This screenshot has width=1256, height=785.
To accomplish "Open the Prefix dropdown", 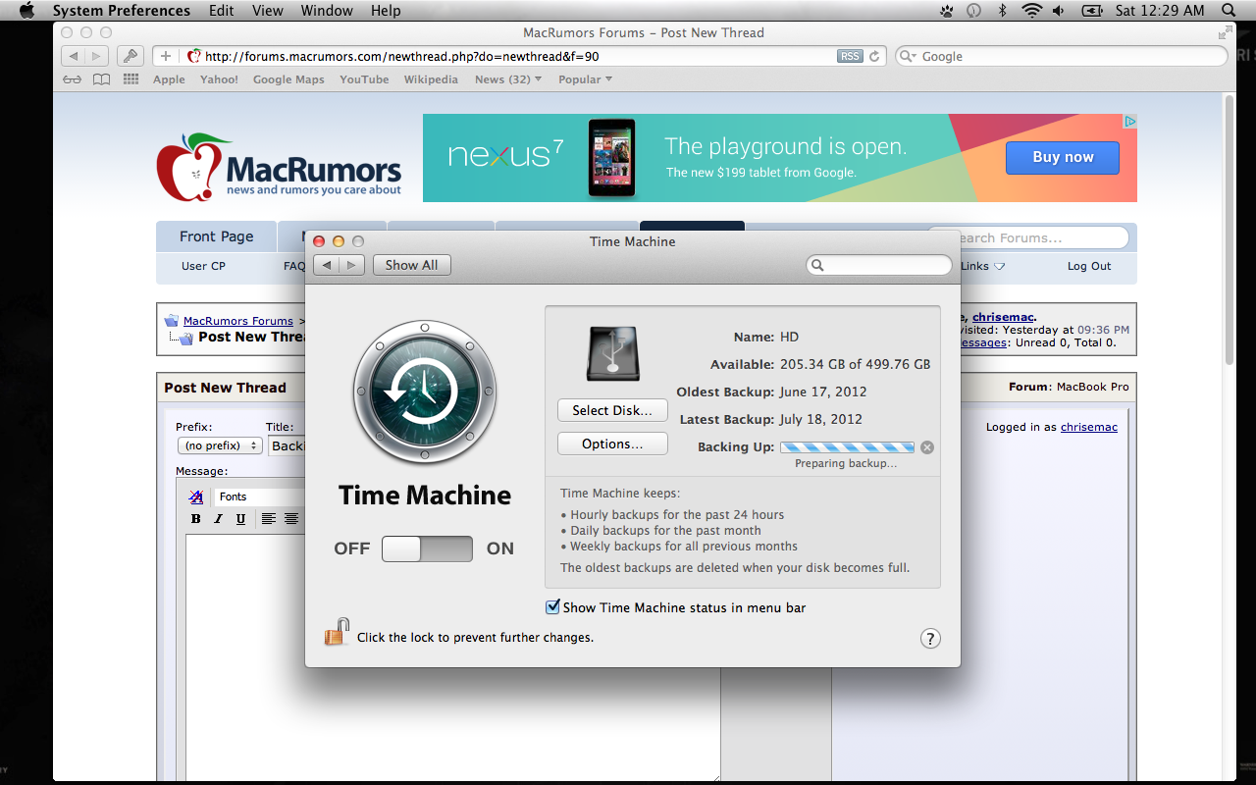I will tap(221, 445).
